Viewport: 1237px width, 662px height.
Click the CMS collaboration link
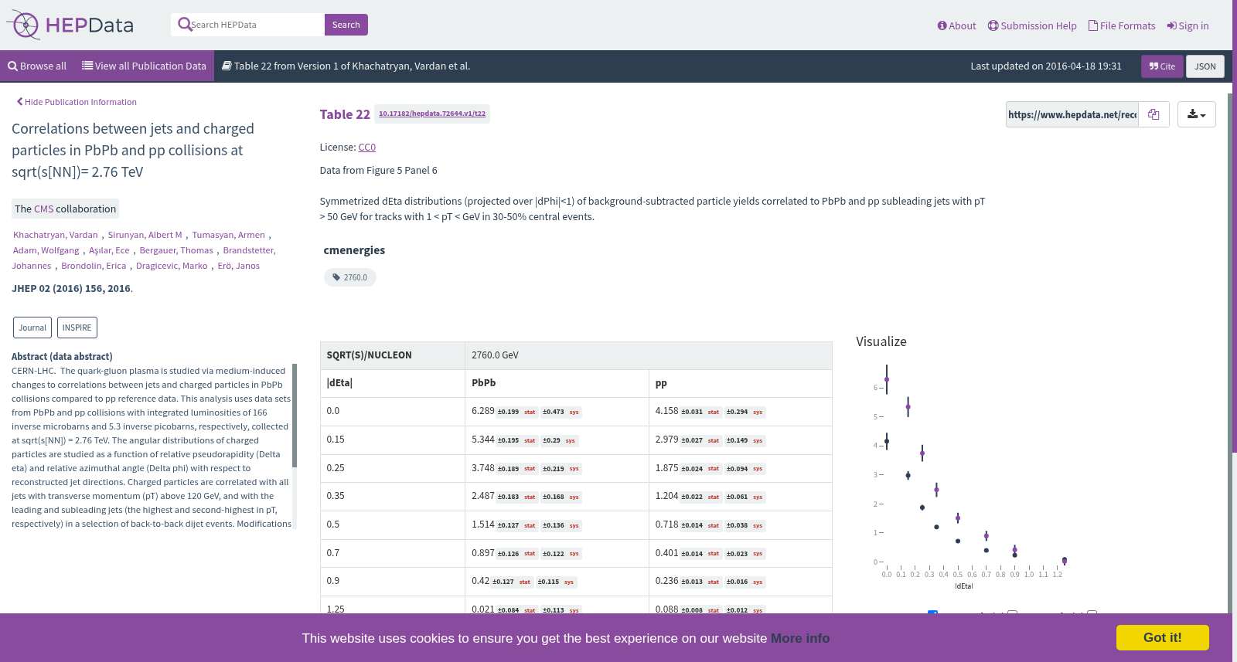[x=44, y=209]
